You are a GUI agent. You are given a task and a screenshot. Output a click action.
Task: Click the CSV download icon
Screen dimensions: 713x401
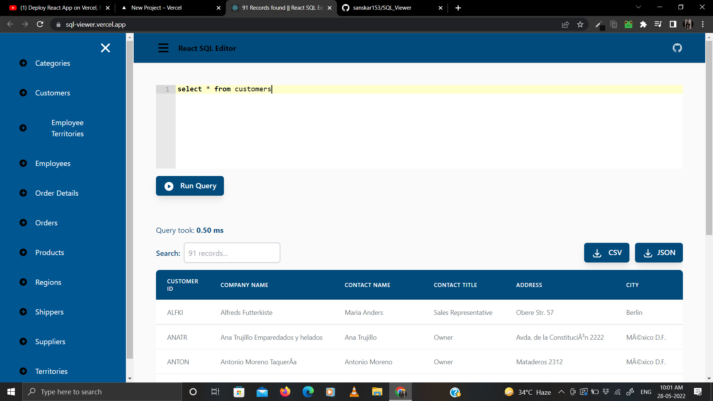pos(597,252)
